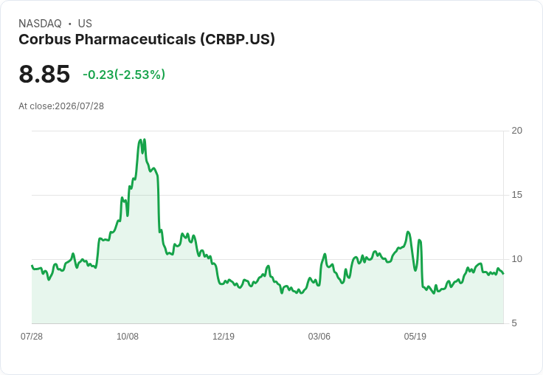The image size is (543, 375).
Task: Click the 03/06 x-axis date label
Action: coord(319,337)
